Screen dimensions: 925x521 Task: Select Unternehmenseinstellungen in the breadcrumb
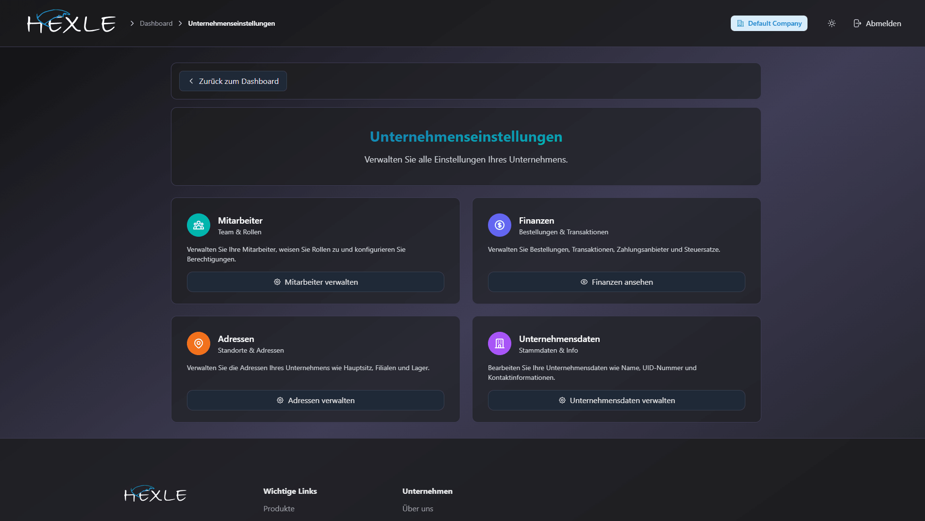231,23
